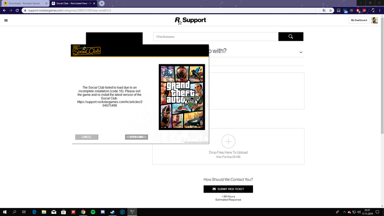Open Chrome from the taskbar

tap(83, 212)
